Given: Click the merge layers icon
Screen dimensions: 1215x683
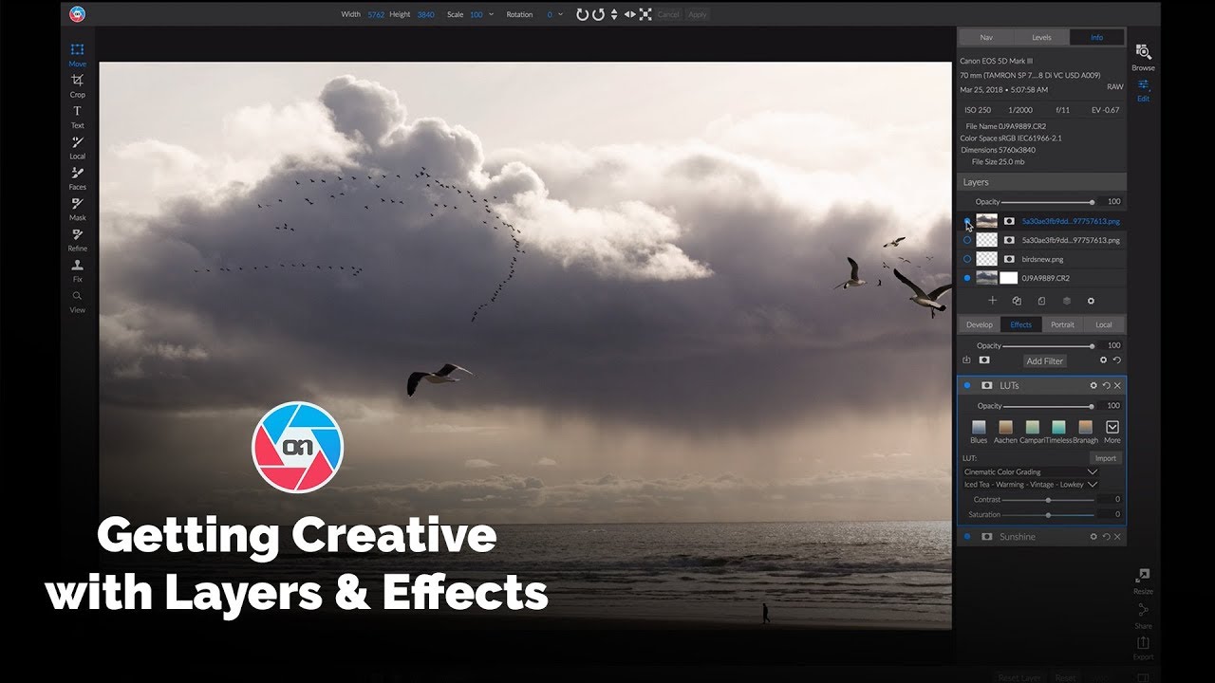Looking at the screenshot, I should (1066, 301).
